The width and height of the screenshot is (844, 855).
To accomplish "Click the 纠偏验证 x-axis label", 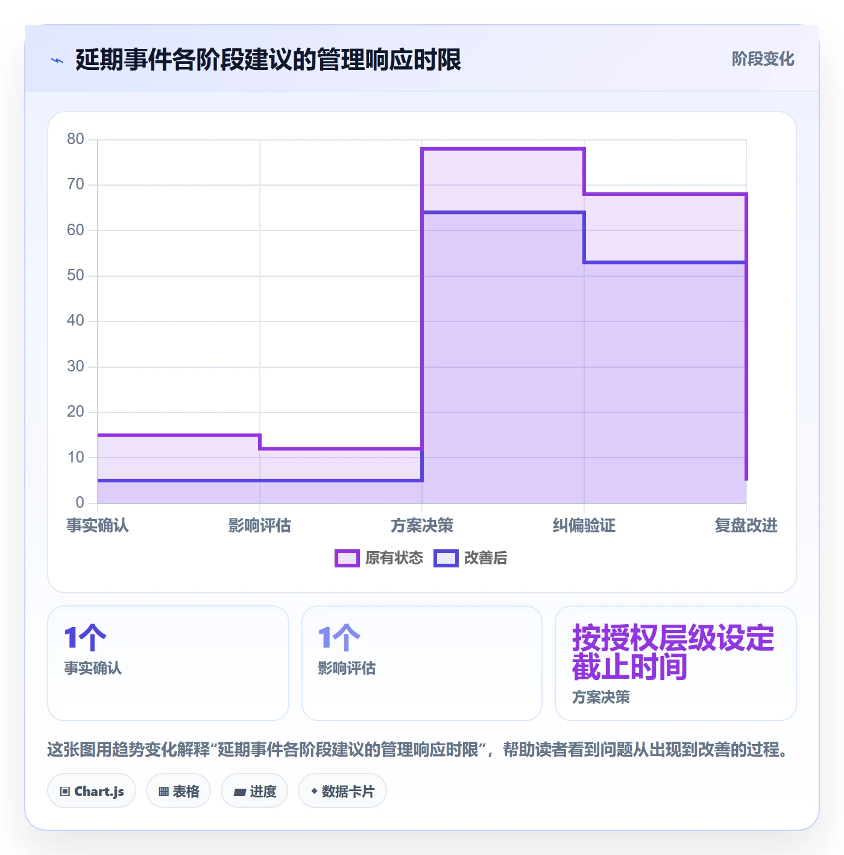I will click(x=584, y=526).
